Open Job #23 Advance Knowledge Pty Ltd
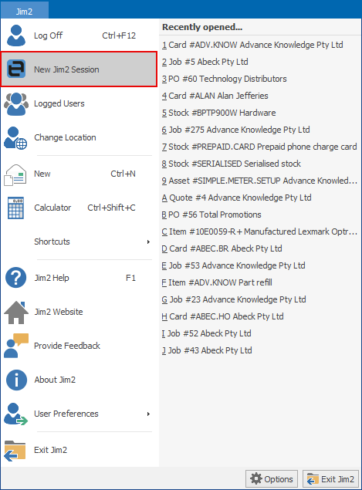This screenshot has height=490, width=362. click(234, 299)
